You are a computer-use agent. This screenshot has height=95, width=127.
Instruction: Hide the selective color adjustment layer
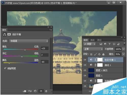(85, 81)
